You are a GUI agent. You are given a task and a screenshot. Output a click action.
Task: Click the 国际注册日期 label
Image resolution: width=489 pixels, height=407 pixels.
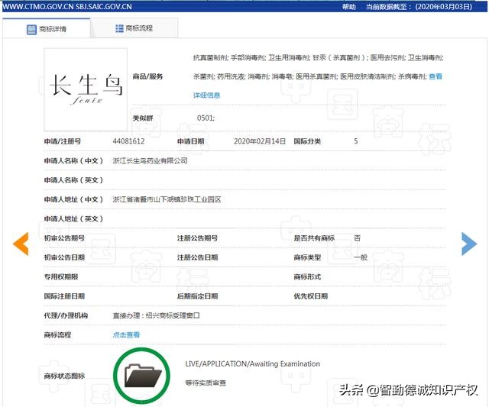[64, 296]
